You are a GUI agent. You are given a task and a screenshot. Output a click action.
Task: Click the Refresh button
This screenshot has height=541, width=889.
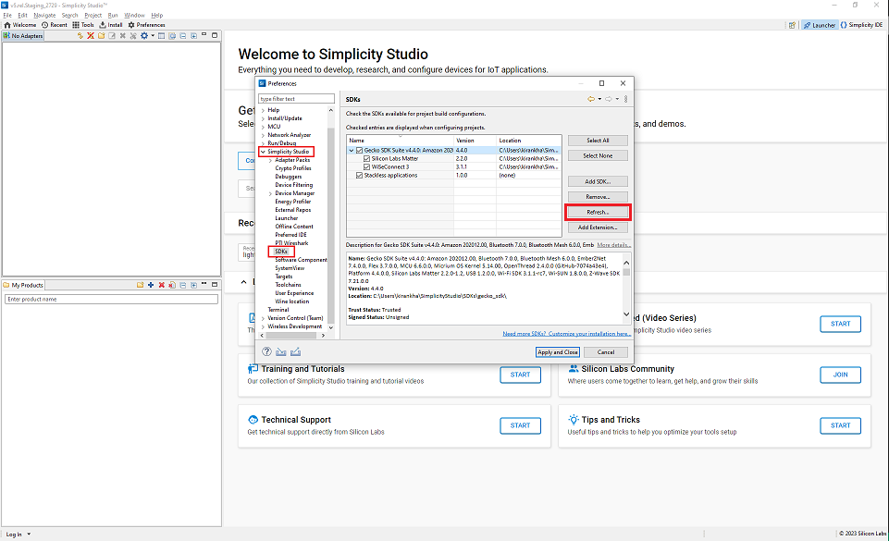(598, 212)
